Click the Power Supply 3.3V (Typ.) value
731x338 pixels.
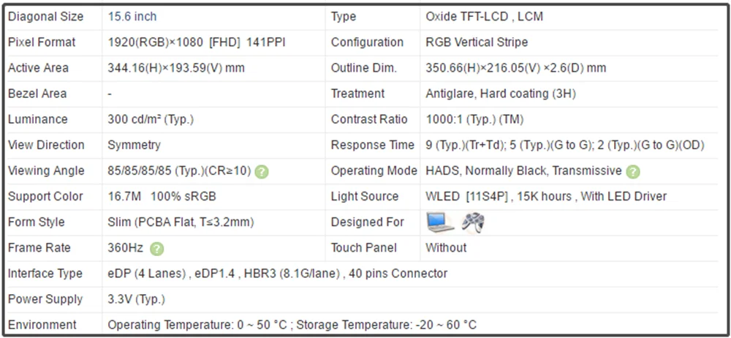coord(136,299)
